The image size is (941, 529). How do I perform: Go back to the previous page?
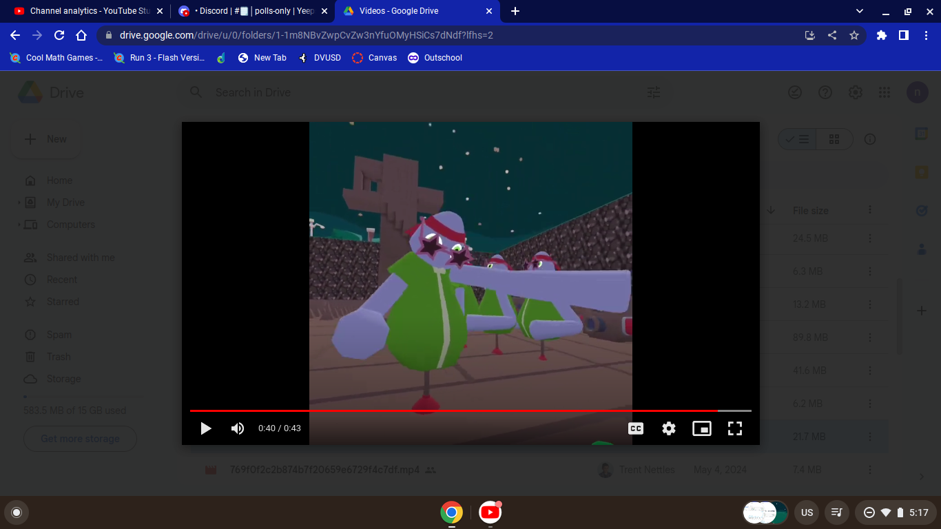point(15,35)
